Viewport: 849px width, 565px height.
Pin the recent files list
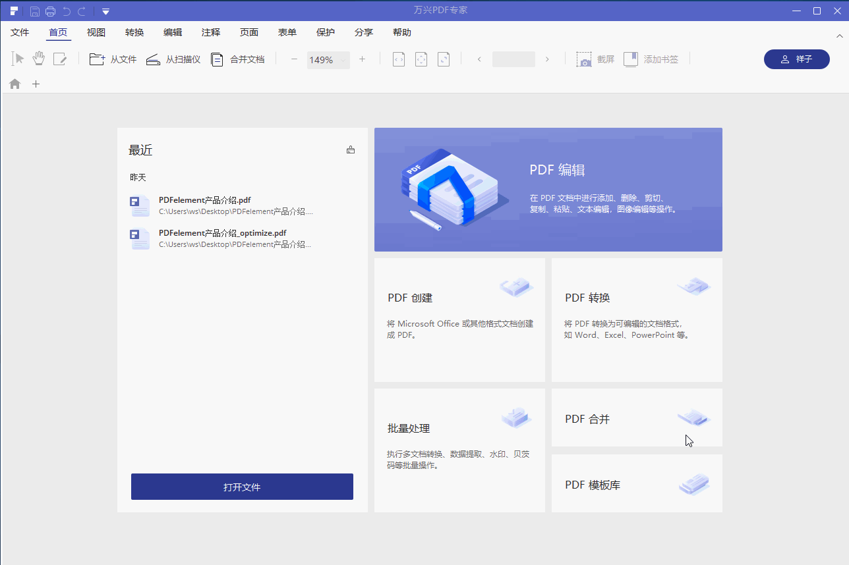click(x=351, y=149)
